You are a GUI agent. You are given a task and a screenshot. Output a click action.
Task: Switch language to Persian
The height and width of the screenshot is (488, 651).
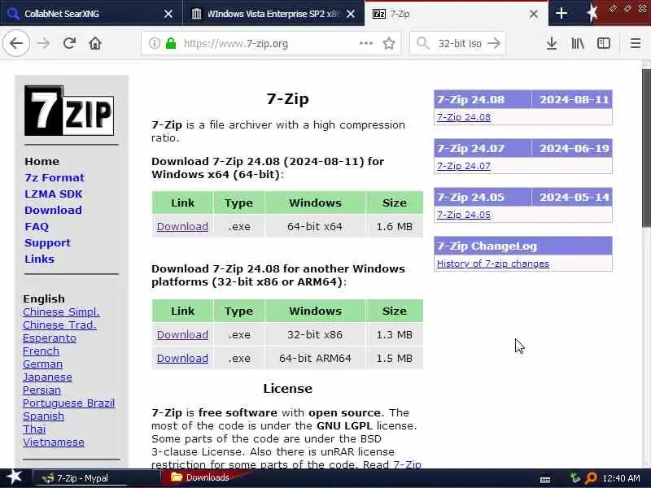click(x=42, y=390)
